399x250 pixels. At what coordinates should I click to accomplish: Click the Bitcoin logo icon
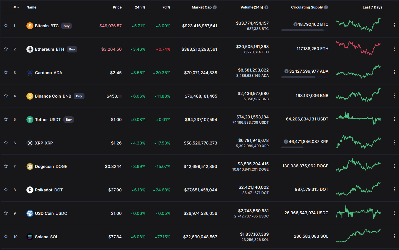coord(30,26)
